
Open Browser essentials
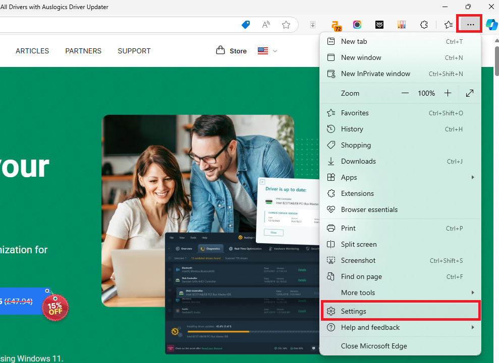pos(400,209)
